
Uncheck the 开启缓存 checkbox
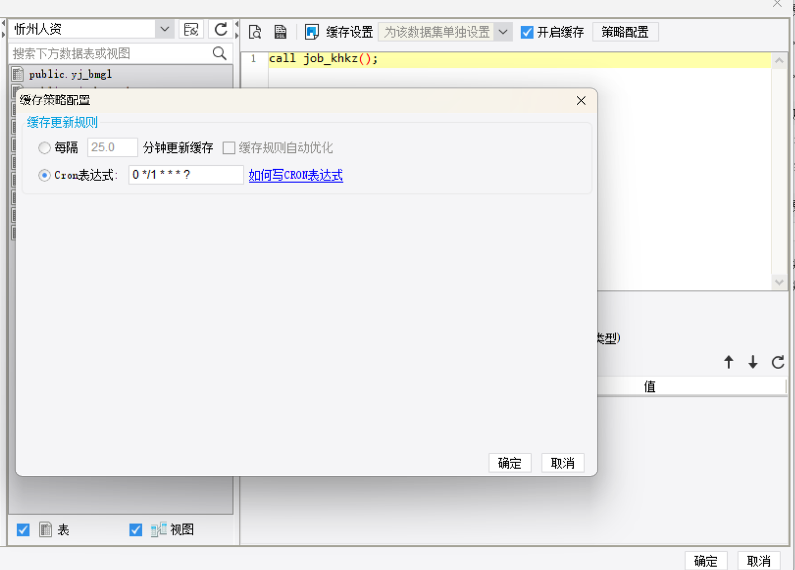click(x=527, y=32)
